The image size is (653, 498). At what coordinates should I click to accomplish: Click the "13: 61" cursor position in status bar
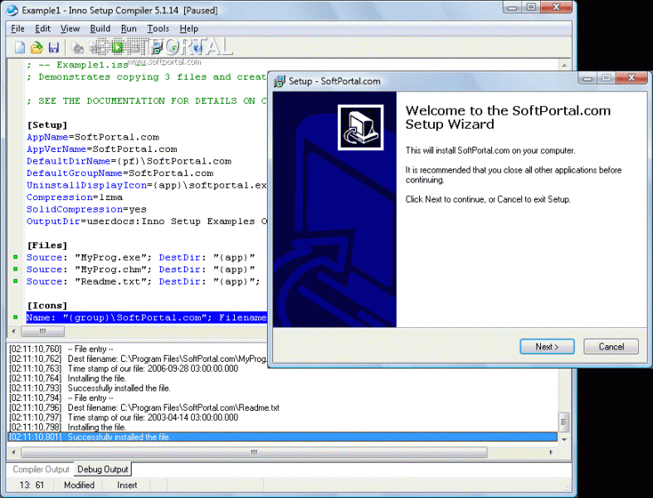[x=32, y=485]
